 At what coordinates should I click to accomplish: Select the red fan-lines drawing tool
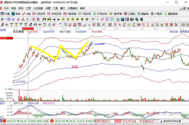pyautogui.click(x=70, y=25)
